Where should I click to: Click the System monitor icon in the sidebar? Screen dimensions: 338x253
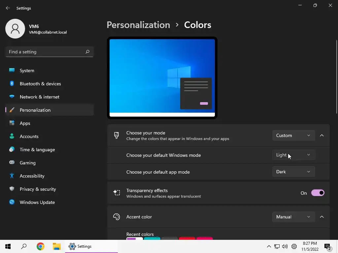coord(12,70)
